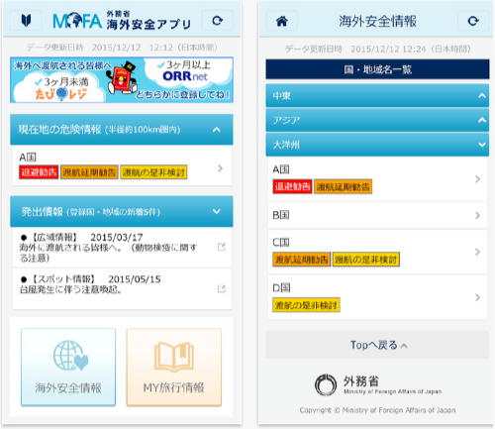Open MY旅行情報 book tile
Viewport: 495px width, 429px height.
(174, 367)
